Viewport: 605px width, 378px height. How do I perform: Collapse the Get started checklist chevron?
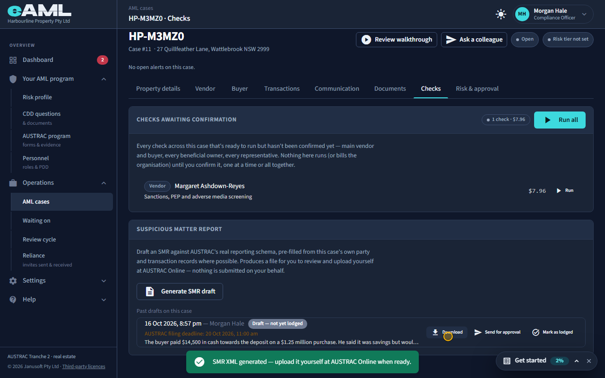[577, 361]
